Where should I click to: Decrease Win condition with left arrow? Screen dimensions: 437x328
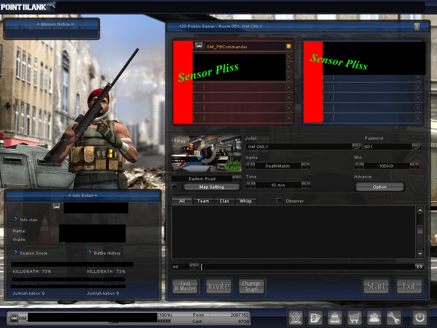(359, 166)
